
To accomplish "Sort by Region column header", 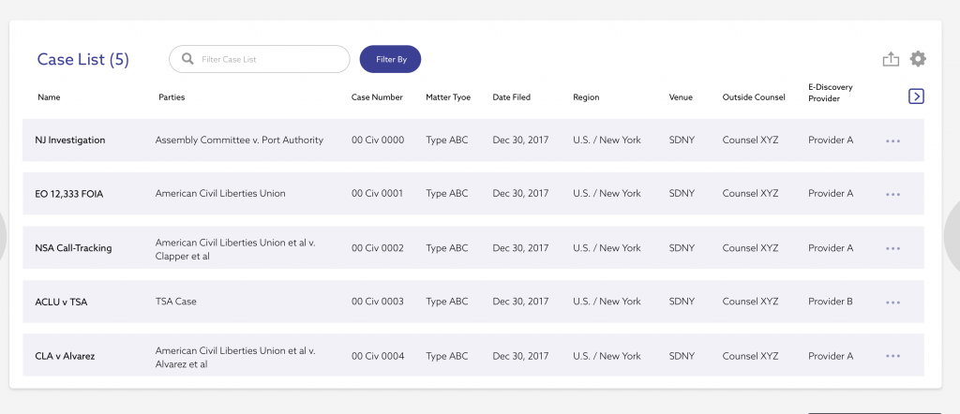I will click(x=586, y=97).
